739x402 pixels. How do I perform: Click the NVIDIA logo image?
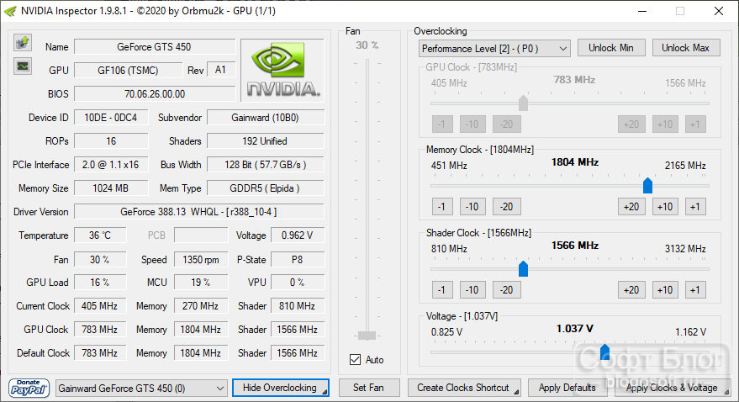point(282,70)
